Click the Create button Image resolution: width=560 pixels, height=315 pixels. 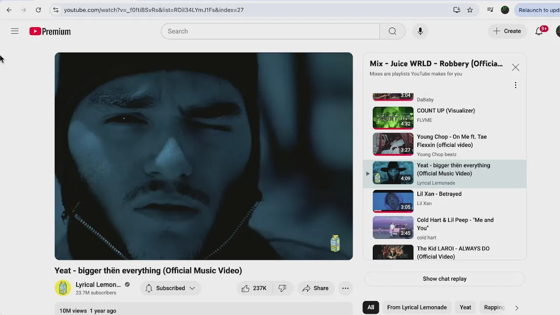[507, 31]
